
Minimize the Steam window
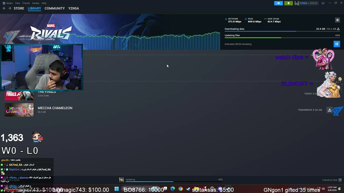(x=330, y=3)
